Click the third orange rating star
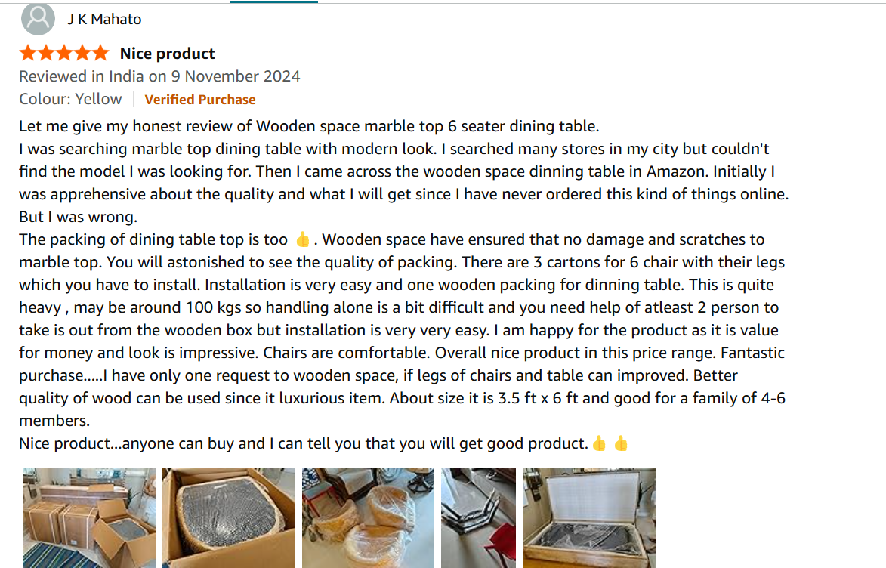The height and width of the screenshot is (568, 886). point(64,53)
